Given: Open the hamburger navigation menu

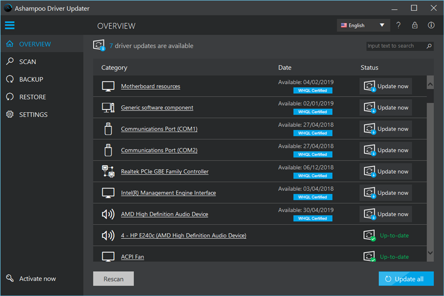Looking at the screenshot, I should tap(9, 26).
